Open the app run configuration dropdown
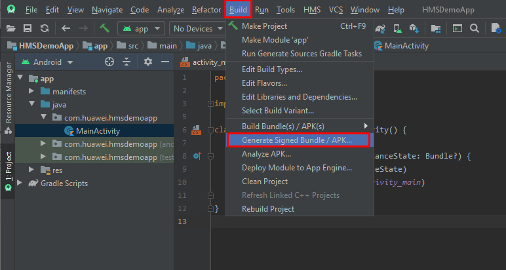This screenshot has width=506, height=270. (x=142, y=28)
